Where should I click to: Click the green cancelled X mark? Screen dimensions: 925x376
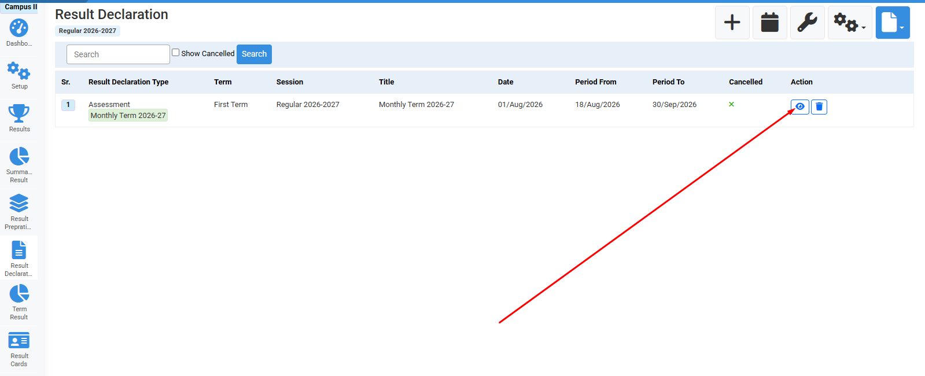[x=731, y=104]
